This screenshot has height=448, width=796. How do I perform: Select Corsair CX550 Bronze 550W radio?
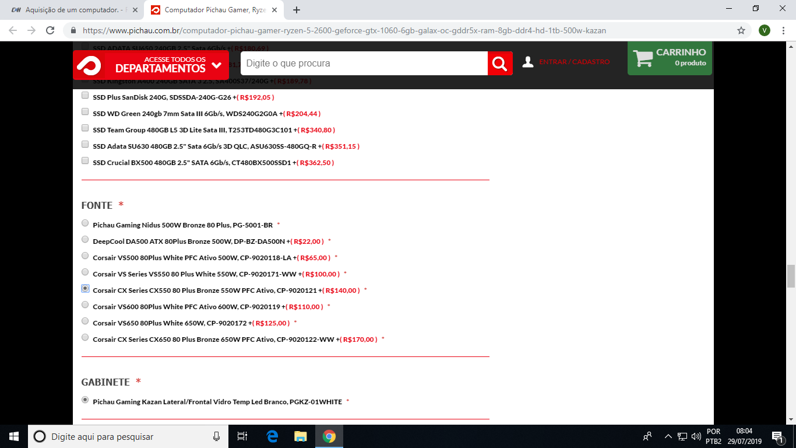[85, 288]
